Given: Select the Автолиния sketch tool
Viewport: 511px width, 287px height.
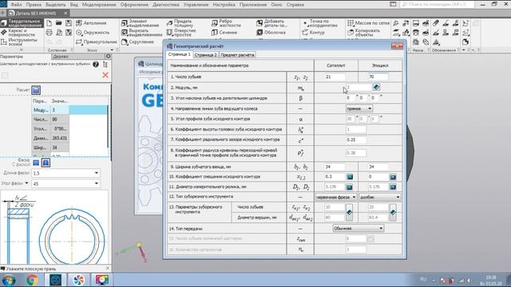Looking at the screenshot, I should tap(91, 23).
